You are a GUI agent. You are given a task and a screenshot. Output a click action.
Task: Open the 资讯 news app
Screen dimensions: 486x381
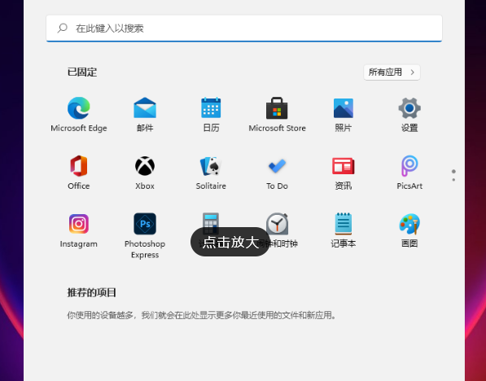click(x=343, y=173)
